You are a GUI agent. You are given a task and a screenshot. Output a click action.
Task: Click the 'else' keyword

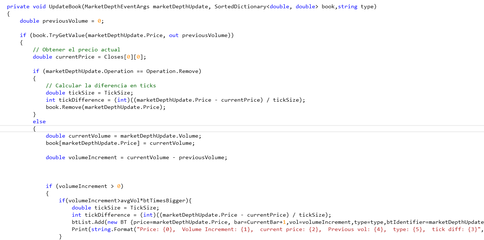[x=39, y=121]
